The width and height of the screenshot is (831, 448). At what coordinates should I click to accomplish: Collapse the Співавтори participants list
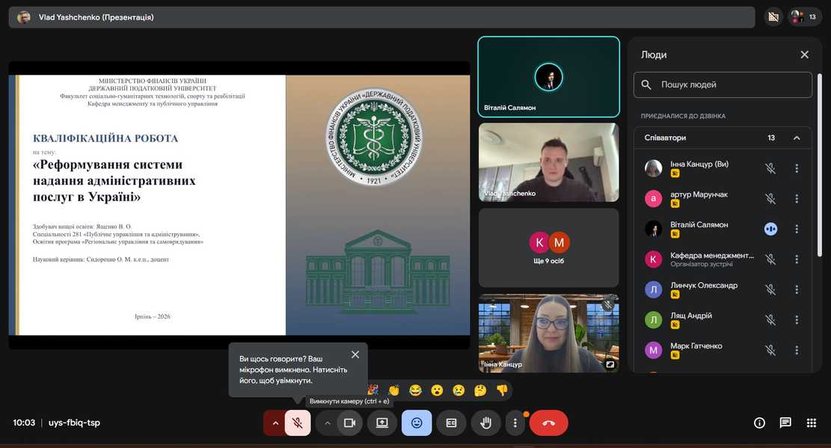click(797, 138)
